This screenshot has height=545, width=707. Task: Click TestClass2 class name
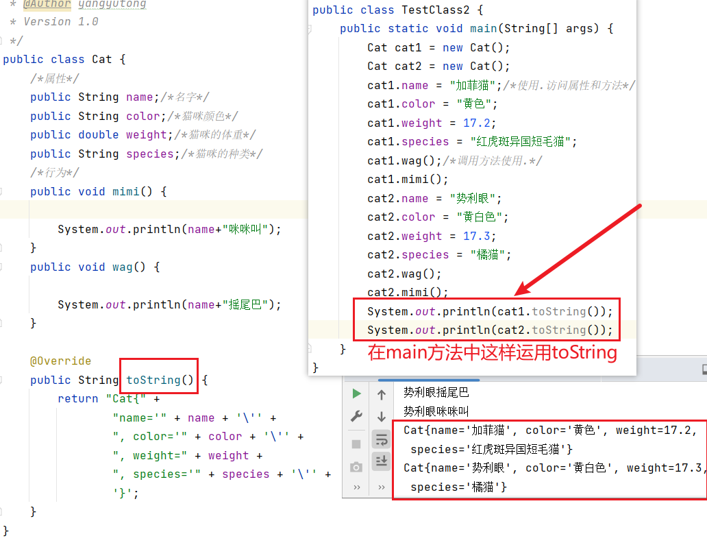click(x=436, y=10)
